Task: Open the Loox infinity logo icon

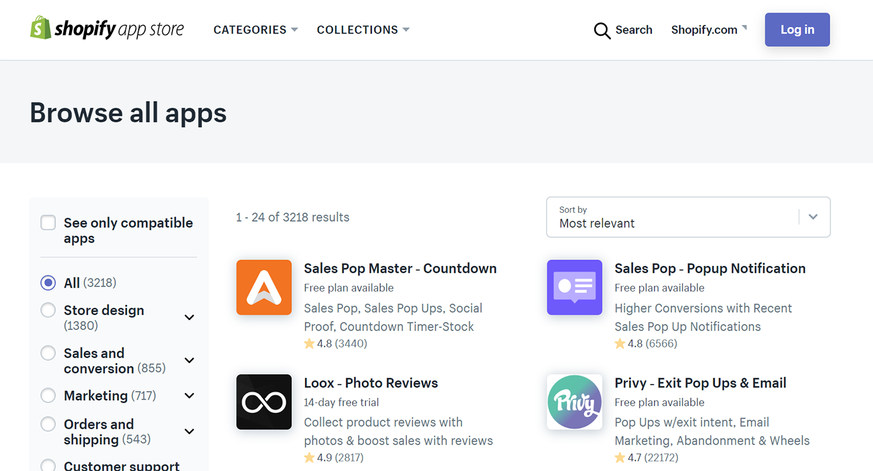Action: [x=264, y=402]
